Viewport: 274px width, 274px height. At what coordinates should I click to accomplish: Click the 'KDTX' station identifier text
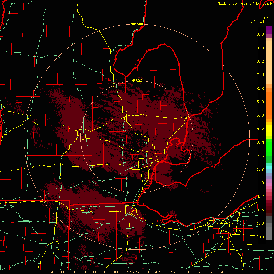coord(176,272)
